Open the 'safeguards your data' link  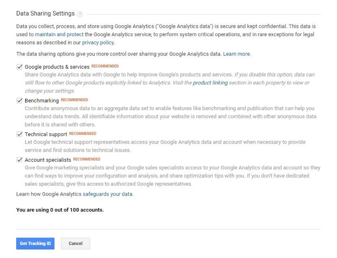click(x=108, y=194)
